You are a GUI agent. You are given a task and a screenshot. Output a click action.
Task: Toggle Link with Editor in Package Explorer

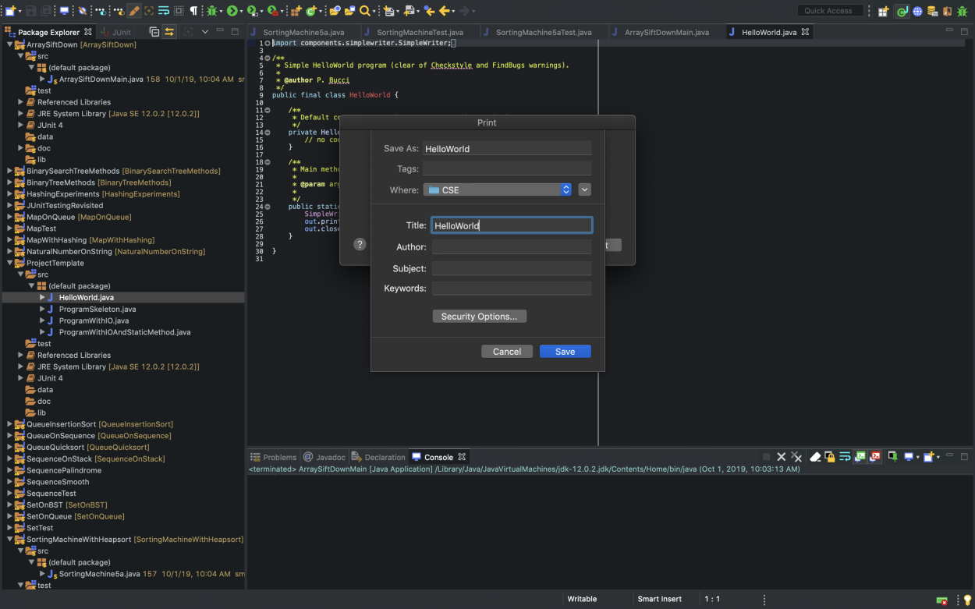(x=169, y=32)
